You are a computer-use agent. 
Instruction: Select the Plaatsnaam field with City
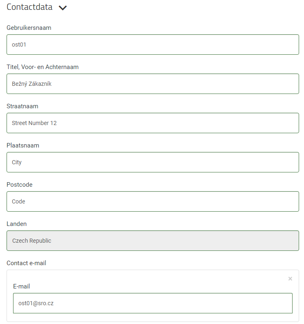point(153,162)
